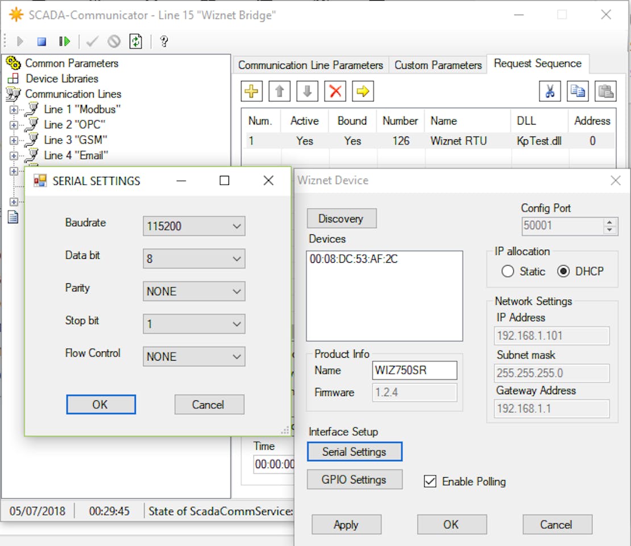Add a device with the plus icon
This screenshot has height=546, width=631.
tap(252, 91)
